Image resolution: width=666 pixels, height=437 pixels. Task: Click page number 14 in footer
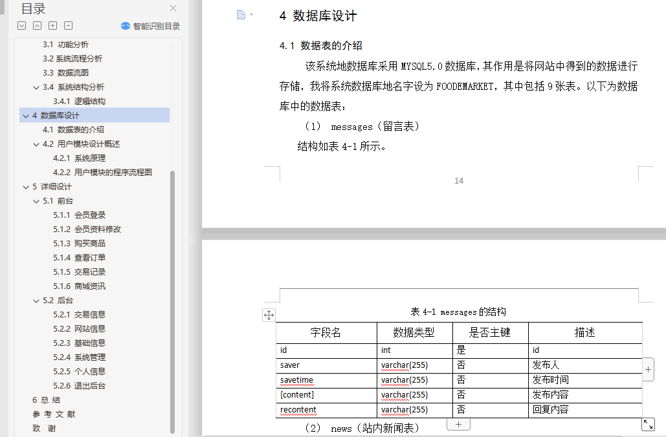tap(459, 181)
